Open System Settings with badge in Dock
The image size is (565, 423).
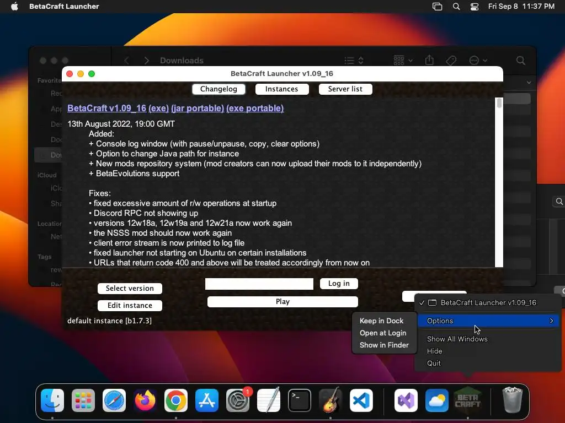pyautogui.click(x=238, y=400)
